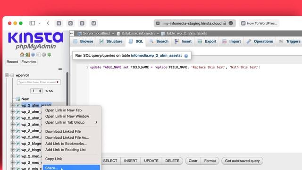Open the G pinned tab icon

tap(70, 23)
